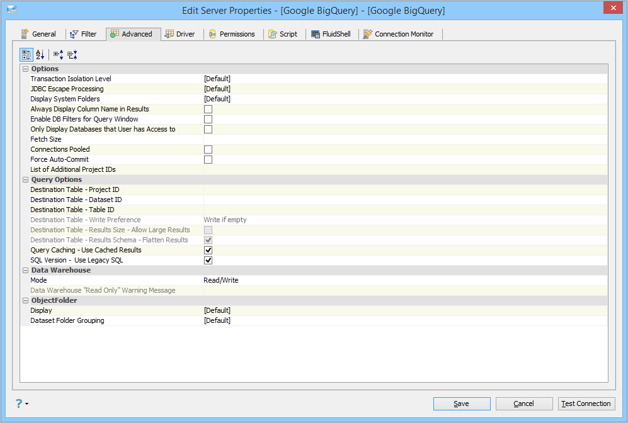The width and height of the screenshot is (628, 423).
Task: Switch to the General tab
Action: (x=39, y=34)
